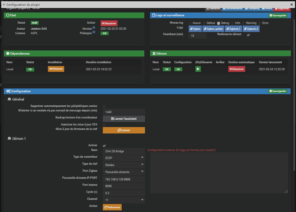The image size is (296, 212).
Task: Enable automatic removal of excluded devices
Action: click(104, 106)
